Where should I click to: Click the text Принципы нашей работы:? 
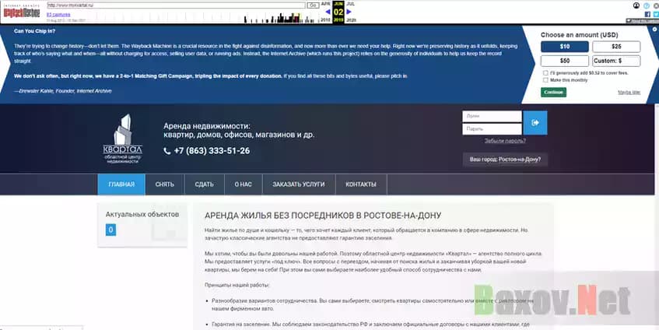pyautogui.click(x=237, y=285)
